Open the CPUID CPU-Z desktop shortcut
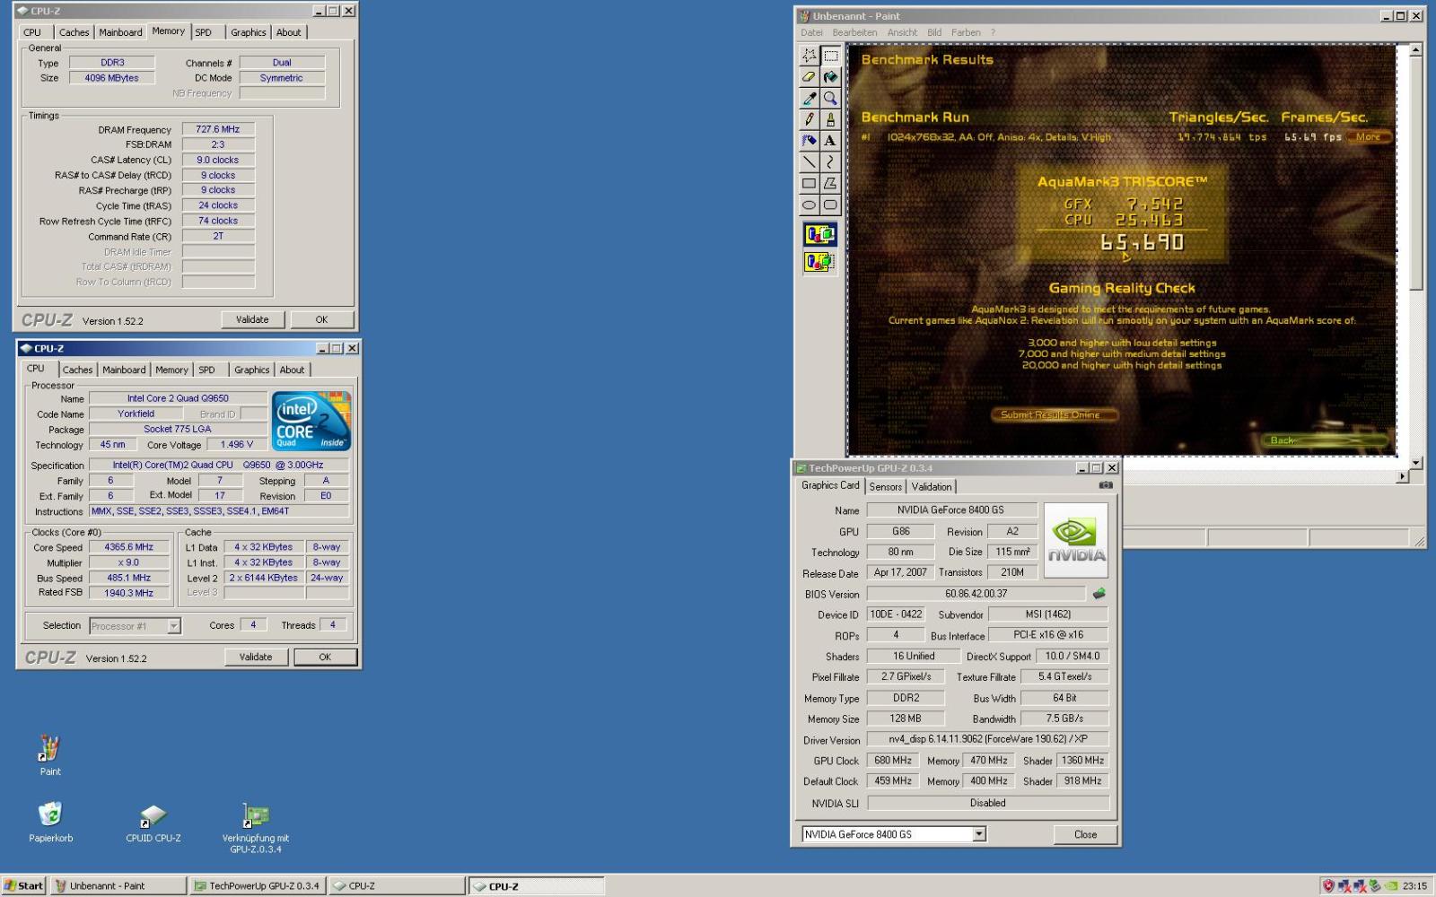Viewport: 1436px width, 897px height. pos(153,823)
